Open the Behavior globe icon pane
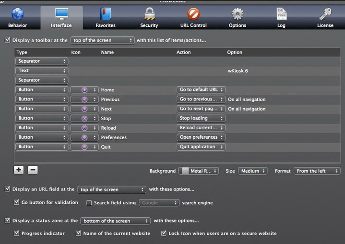This screenshot has width=345, height=244. click(x=17, y=14)
